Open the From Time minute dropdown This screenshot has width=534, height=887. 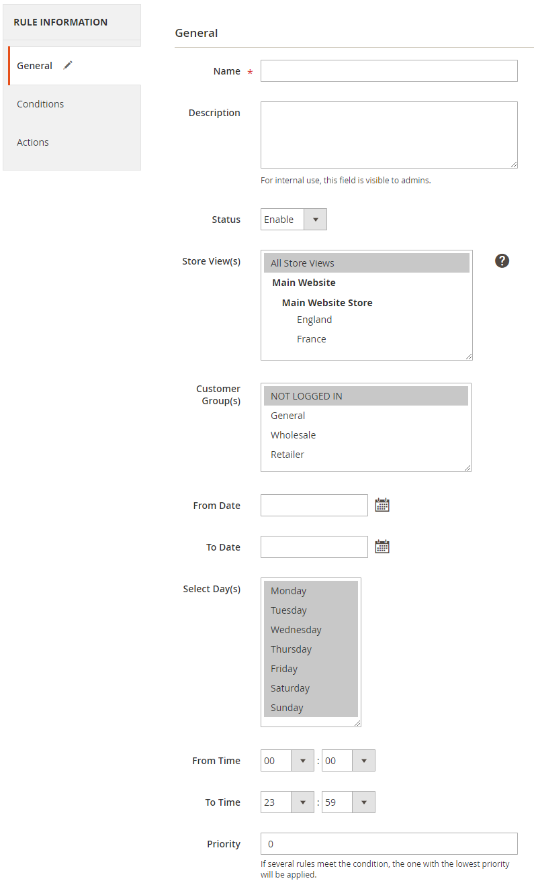pyautogui.click(x=348, y=761)
